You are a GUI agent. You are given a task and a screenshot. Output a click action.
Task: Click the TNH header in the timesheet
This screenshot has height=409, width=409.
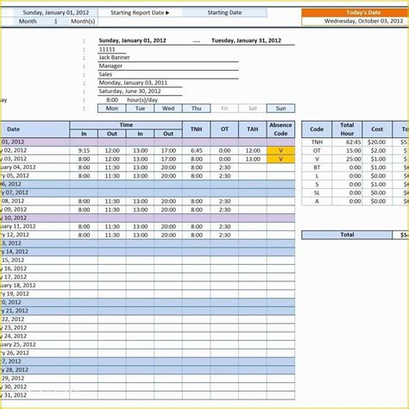(197, 129)
